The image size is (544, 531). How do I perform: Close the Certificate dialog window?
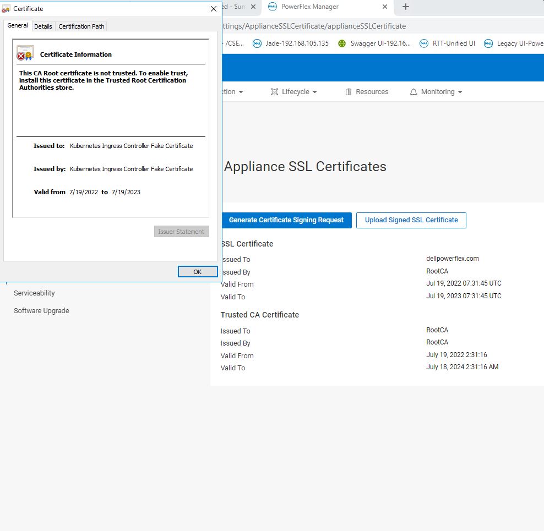(214, 9)
